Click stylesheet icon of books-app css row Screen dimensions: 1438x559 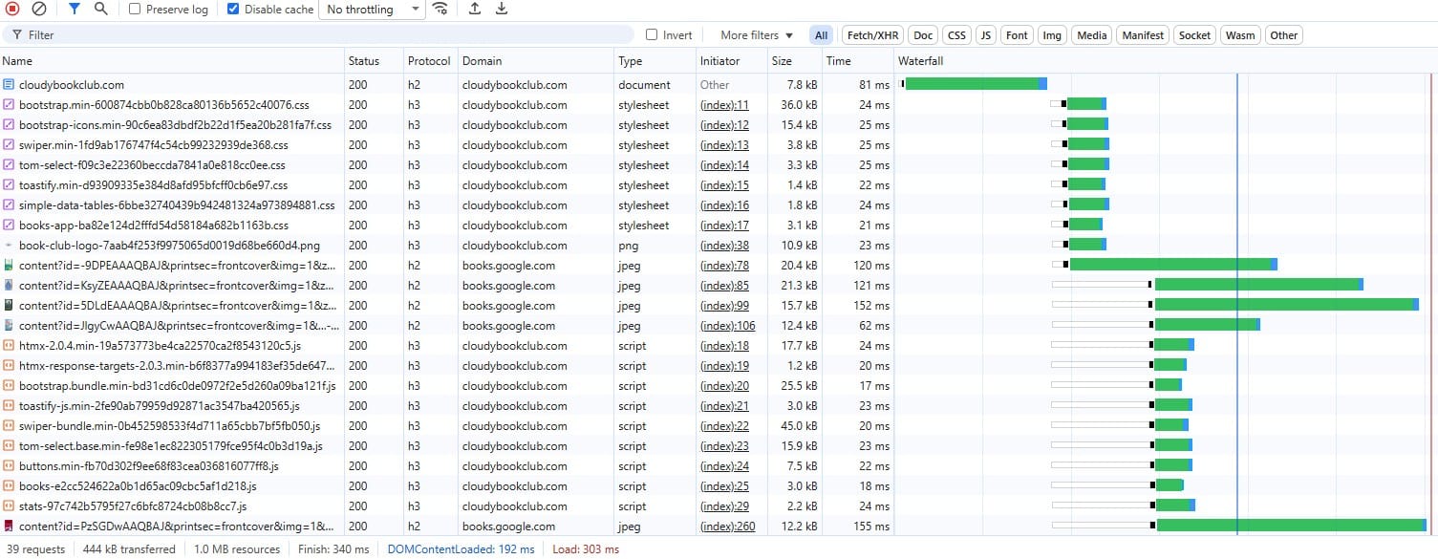(x=9, y=226)
